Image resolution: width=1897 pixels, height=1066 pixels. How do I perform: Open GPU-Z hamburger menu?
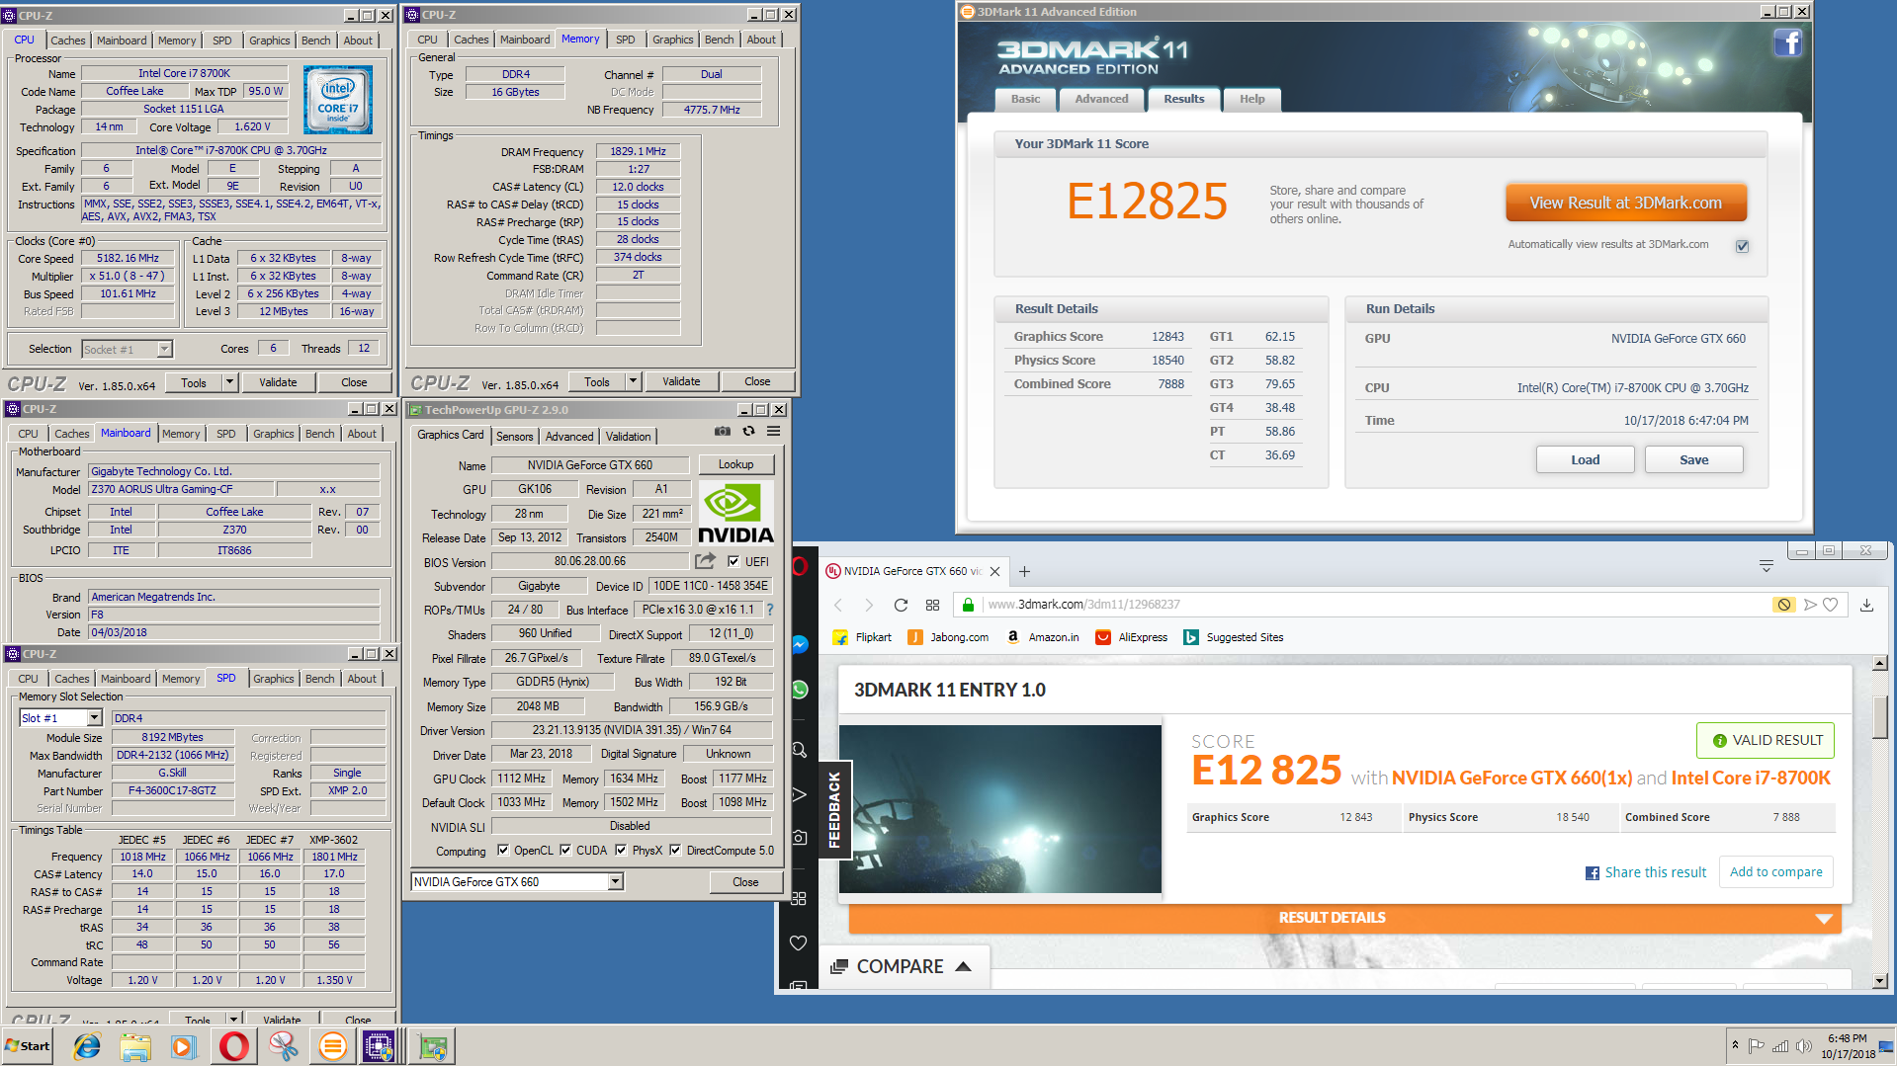click(774, 431)
